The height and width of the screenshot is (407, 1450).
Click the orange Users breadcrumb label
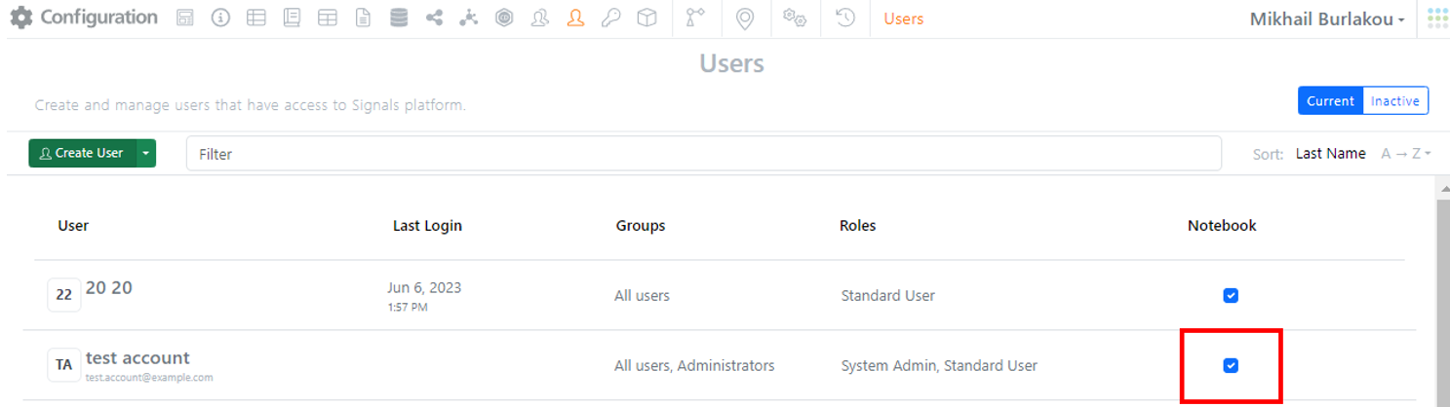tap(903, 18)
